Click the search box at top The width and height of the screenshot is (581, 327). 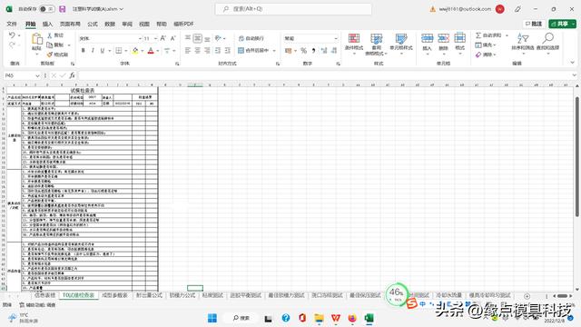pos(293,9)
